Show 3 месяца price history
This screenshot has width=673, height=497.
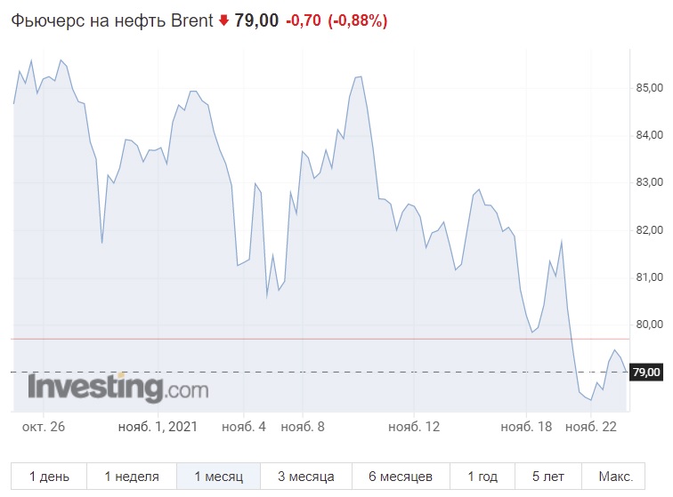306,476
